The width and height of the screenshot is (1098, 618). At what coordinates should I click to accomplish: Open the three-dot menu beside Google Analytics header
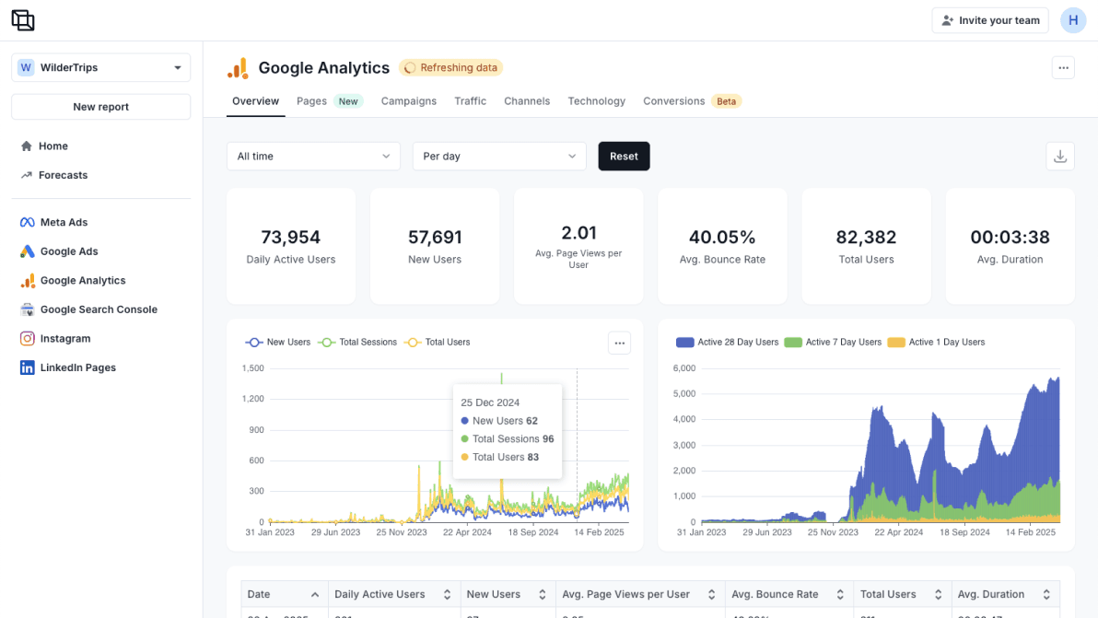[x=1063, y=67]
